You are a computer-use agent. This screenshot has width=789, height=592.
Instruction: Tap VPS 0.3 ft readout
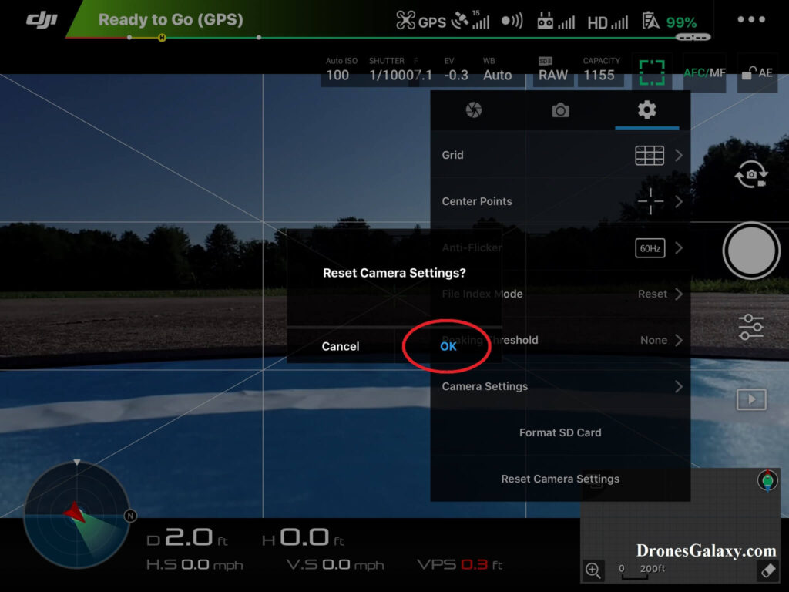pos(460,565)
